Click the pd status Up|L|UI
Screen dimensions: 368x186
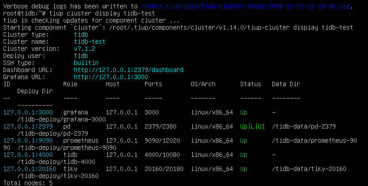coord(253,126)
